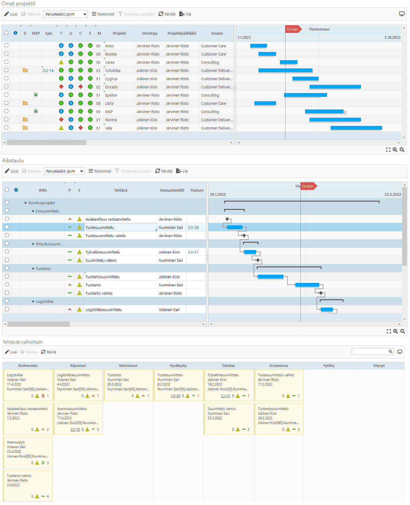410x505 pixels.
Task: Click the folder icon in Columba row
Action: (x=25, y=70)
